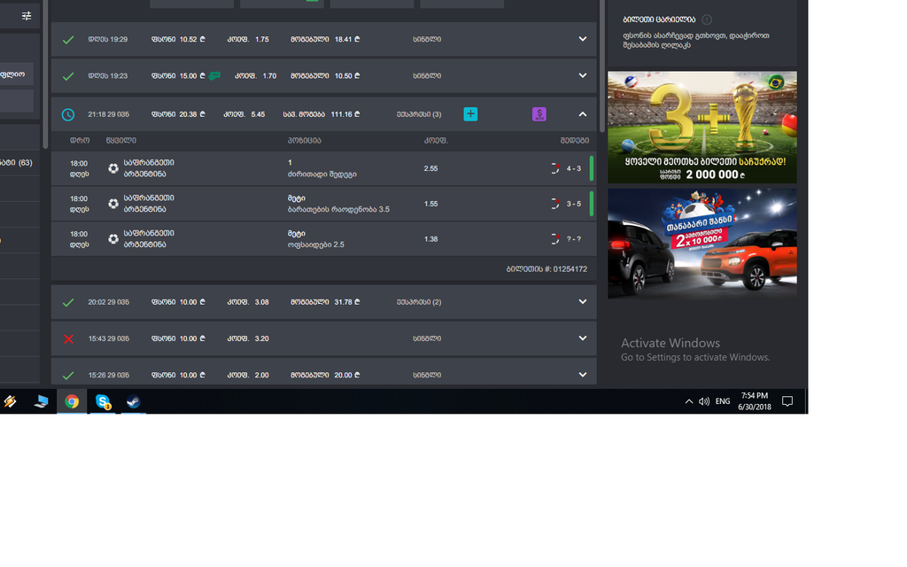Click soccer ball icon on 2.55 odds row

pos(113,168)
